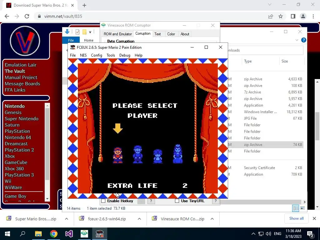
Task: Open Nintendo 64 system link
Action: tap(18, 137)
